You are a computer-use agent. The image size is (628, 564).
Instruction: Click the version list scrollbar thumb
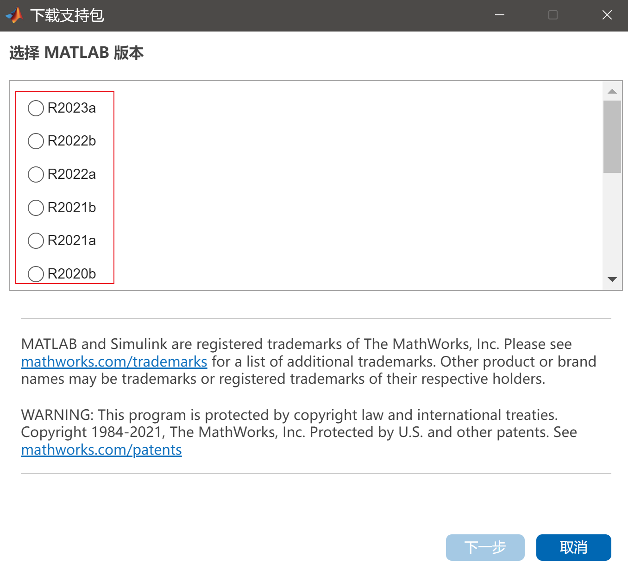[612, 137]
